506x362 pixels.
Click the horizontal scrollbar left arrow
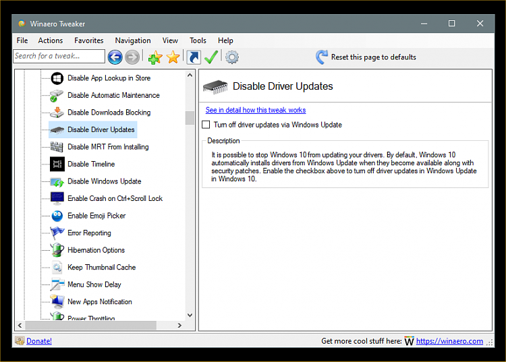(x=20, y=325)
